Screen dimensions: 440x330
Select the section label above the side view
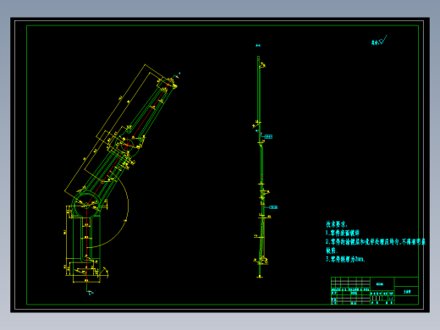click(x=258, y=46)
